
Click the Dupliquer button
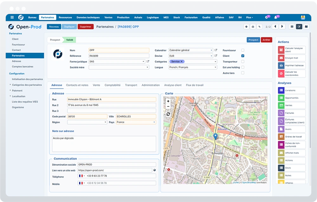click(69, 27)
